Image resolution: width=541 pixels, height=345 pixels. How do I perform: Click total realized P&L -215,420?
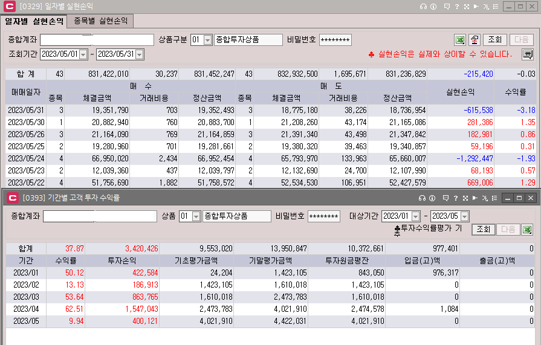coord(478,74)
